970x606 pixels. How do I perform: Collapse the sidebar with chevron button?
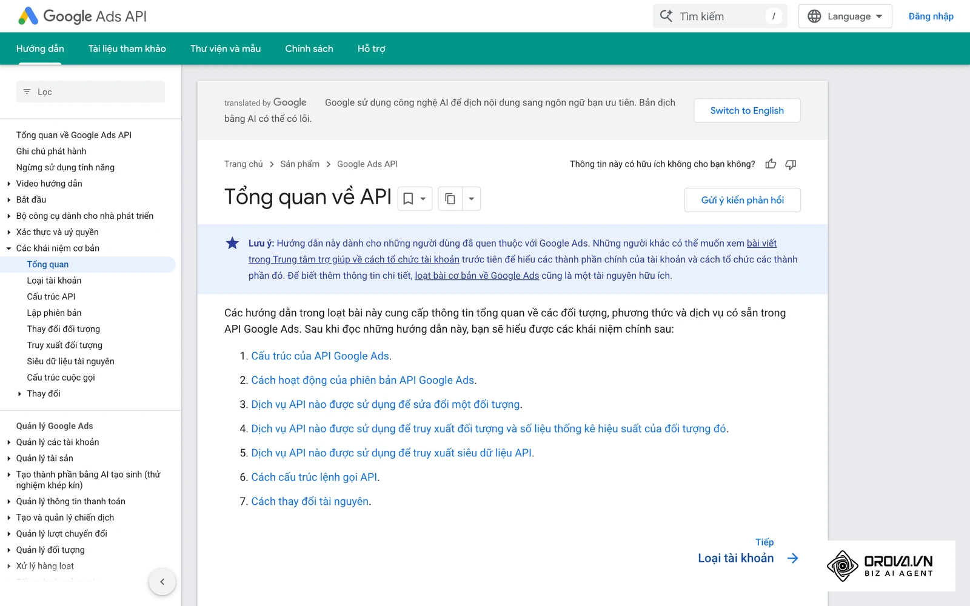point(162,582)
